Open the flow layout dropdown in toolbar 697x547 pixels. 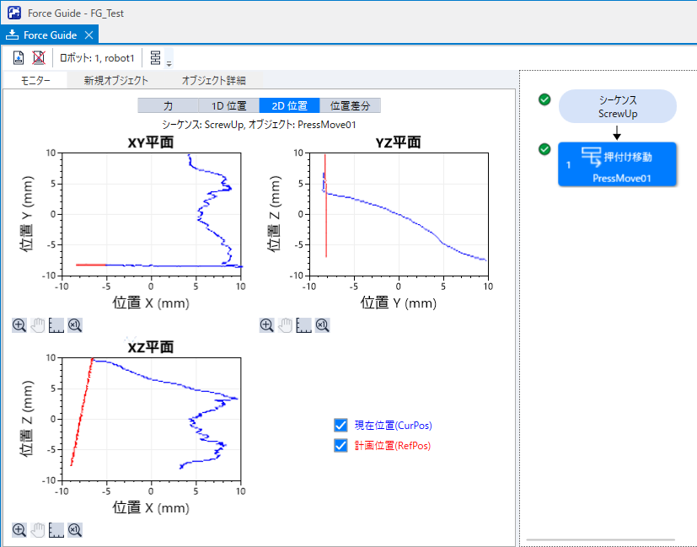(x=158, y=58)
